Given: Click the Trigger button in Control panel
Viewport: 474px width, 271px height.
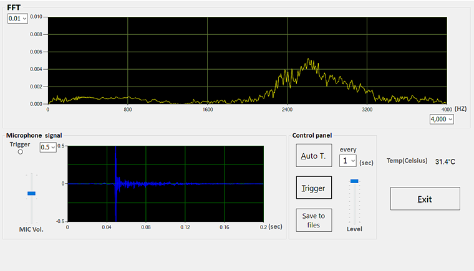Looking at the screenshot, I should 314,188.
